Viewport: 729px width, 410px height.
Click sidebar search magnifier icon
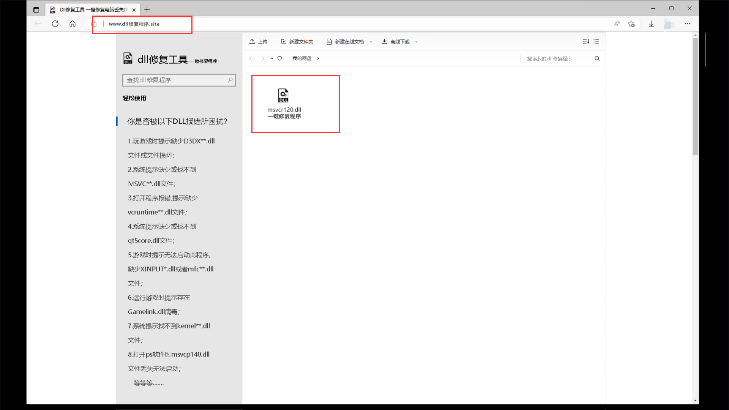(x=230, y=80)
